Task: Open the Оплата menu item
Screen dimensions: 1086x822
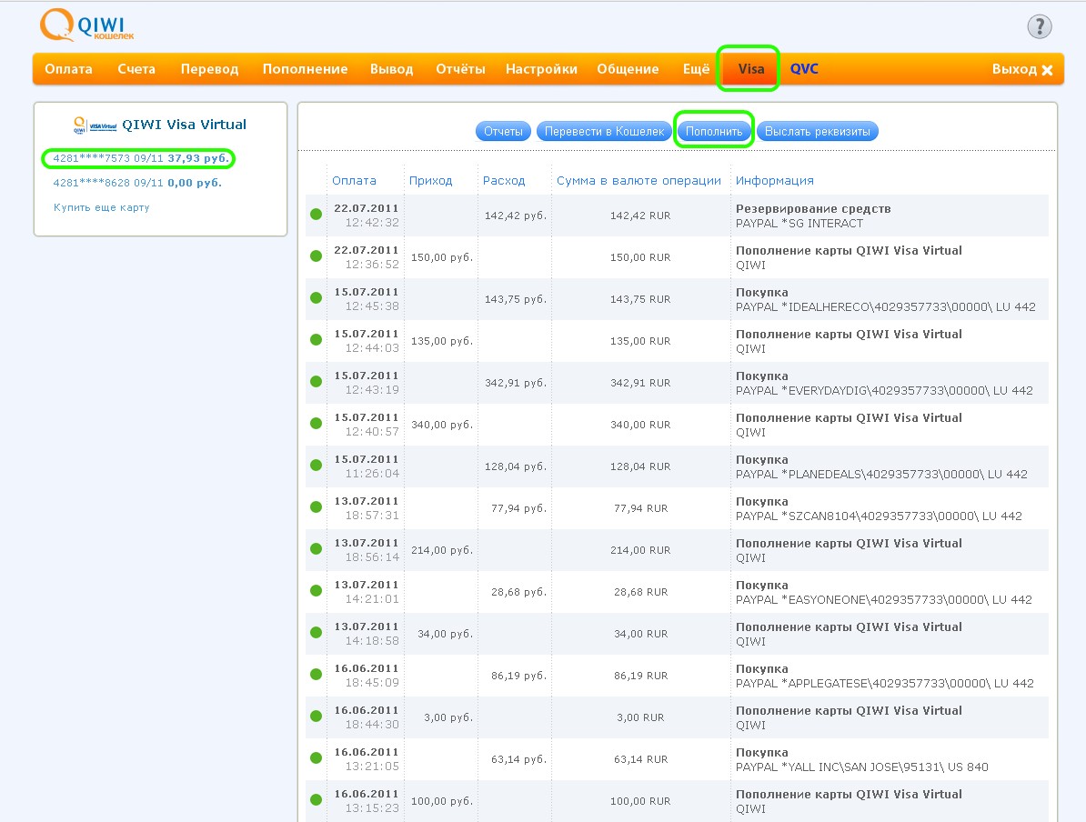Action: pos(68,69)
